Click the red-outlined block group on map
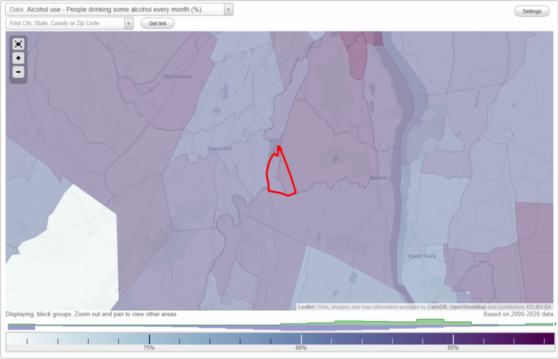The width and height of the screenshot is (559, 359). click(x=280, y=173)
